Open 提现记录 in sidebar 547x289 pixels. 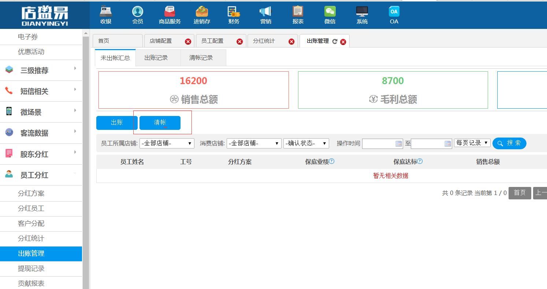[x=41, y=269]
